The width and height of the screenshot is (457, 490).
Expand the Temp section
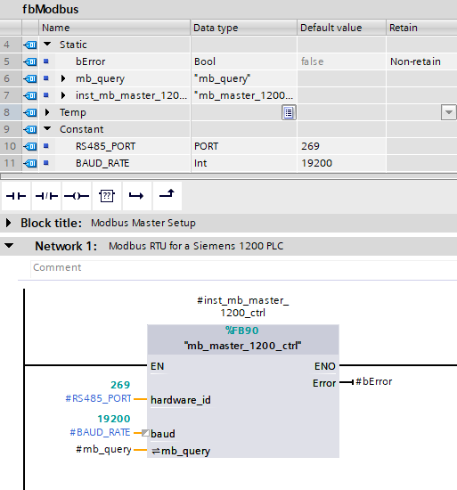coord(47,112)
